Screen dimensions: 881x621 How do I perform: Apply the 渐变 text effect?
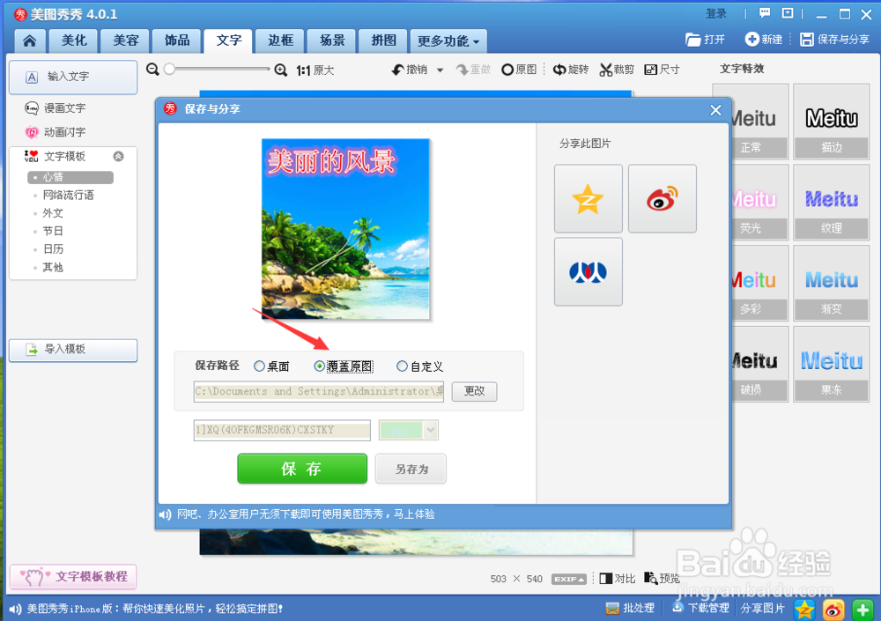click(x=832, y=284)
